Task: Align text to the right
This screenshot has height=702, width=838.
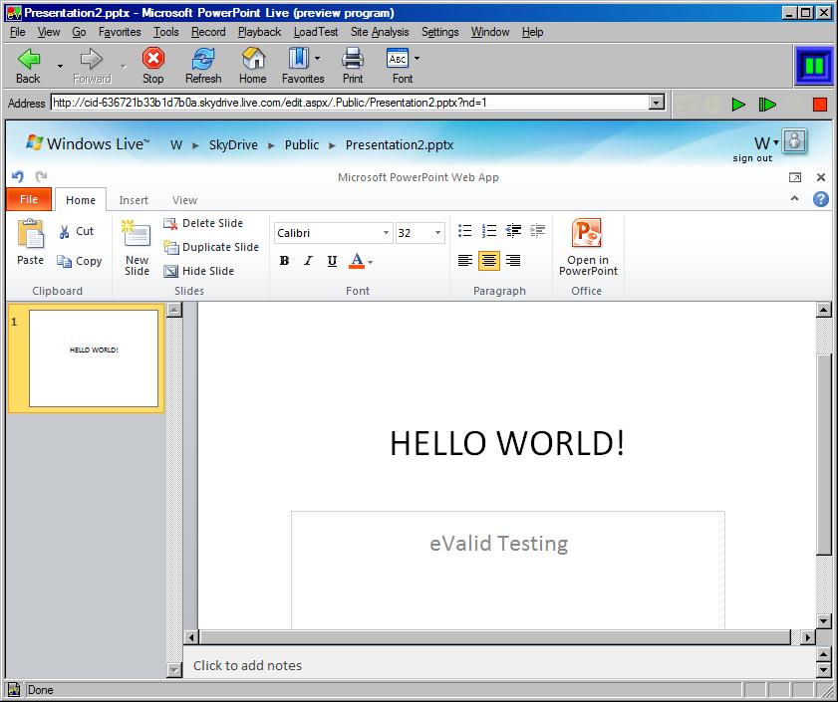Action: pos(513,261)
